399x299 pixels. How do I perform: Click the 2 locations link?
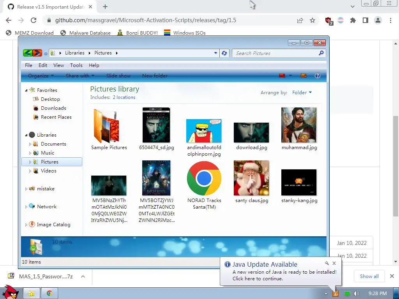pyautogui.click(x=124, y=97)
